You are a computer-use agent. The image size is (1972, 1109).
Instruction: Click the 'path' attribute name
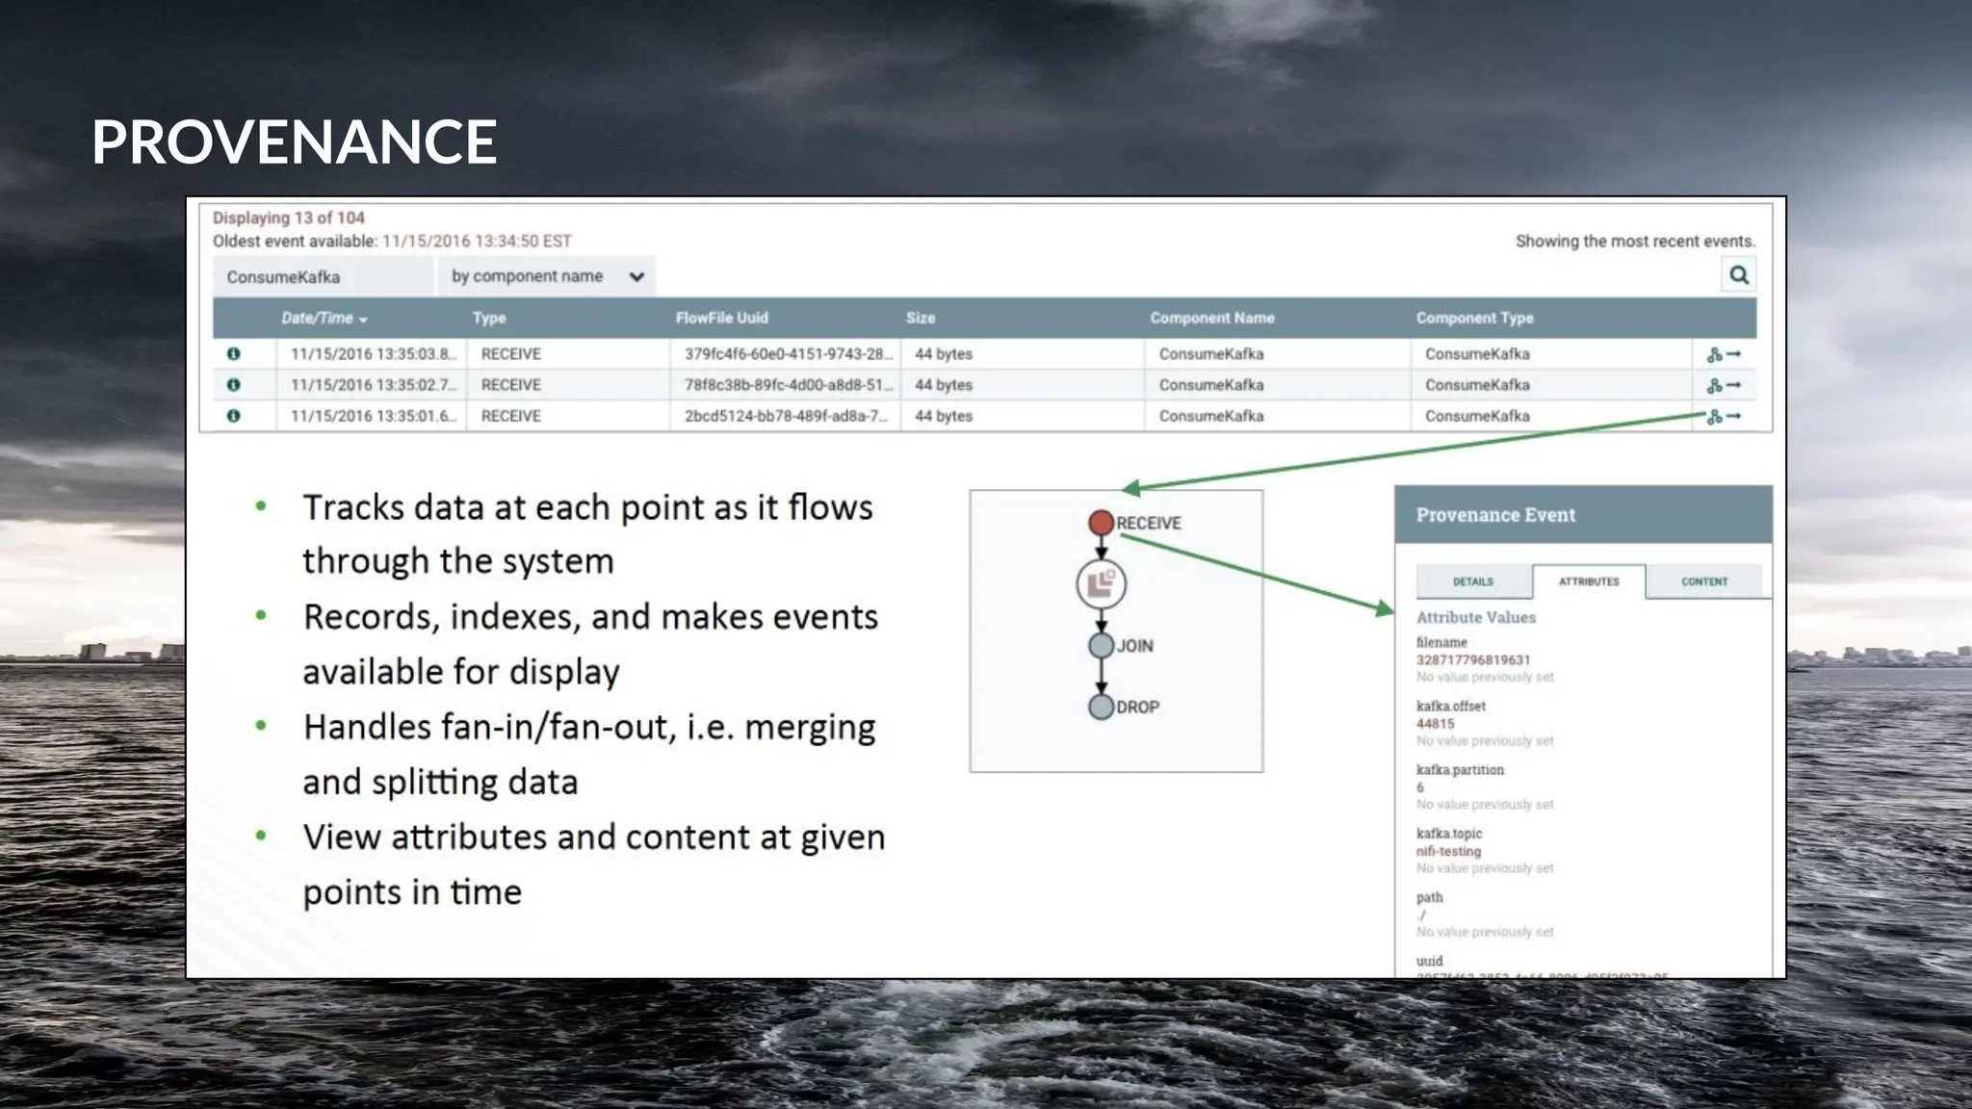pyautogui.click(x=1430, y=897)
